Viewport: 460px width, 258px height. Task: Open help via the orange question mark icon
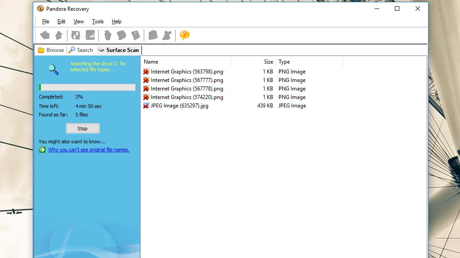[185, 35]
